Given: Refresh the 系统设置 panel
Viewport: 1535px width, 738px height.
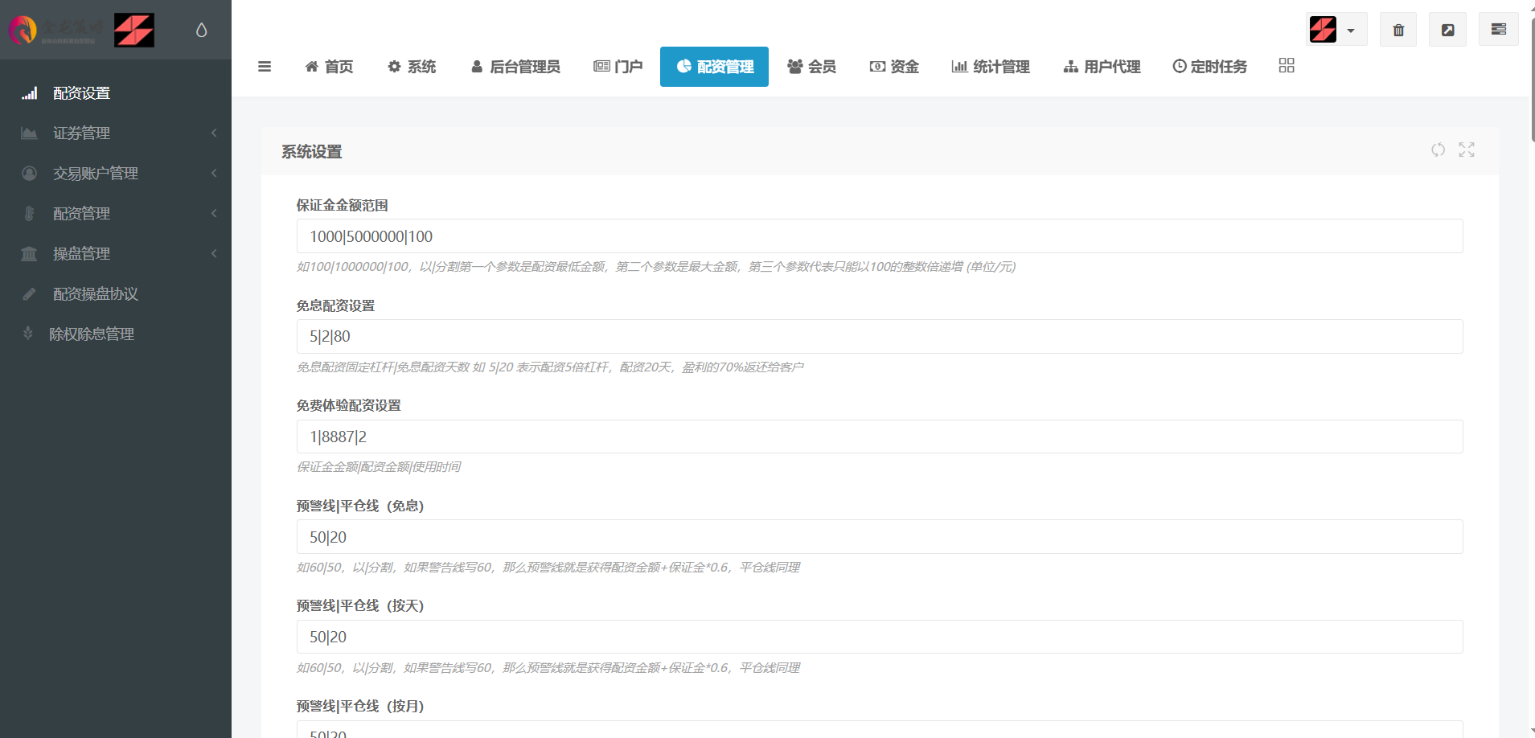Looking at the screenshot, I should click(x=1438, y=150).
